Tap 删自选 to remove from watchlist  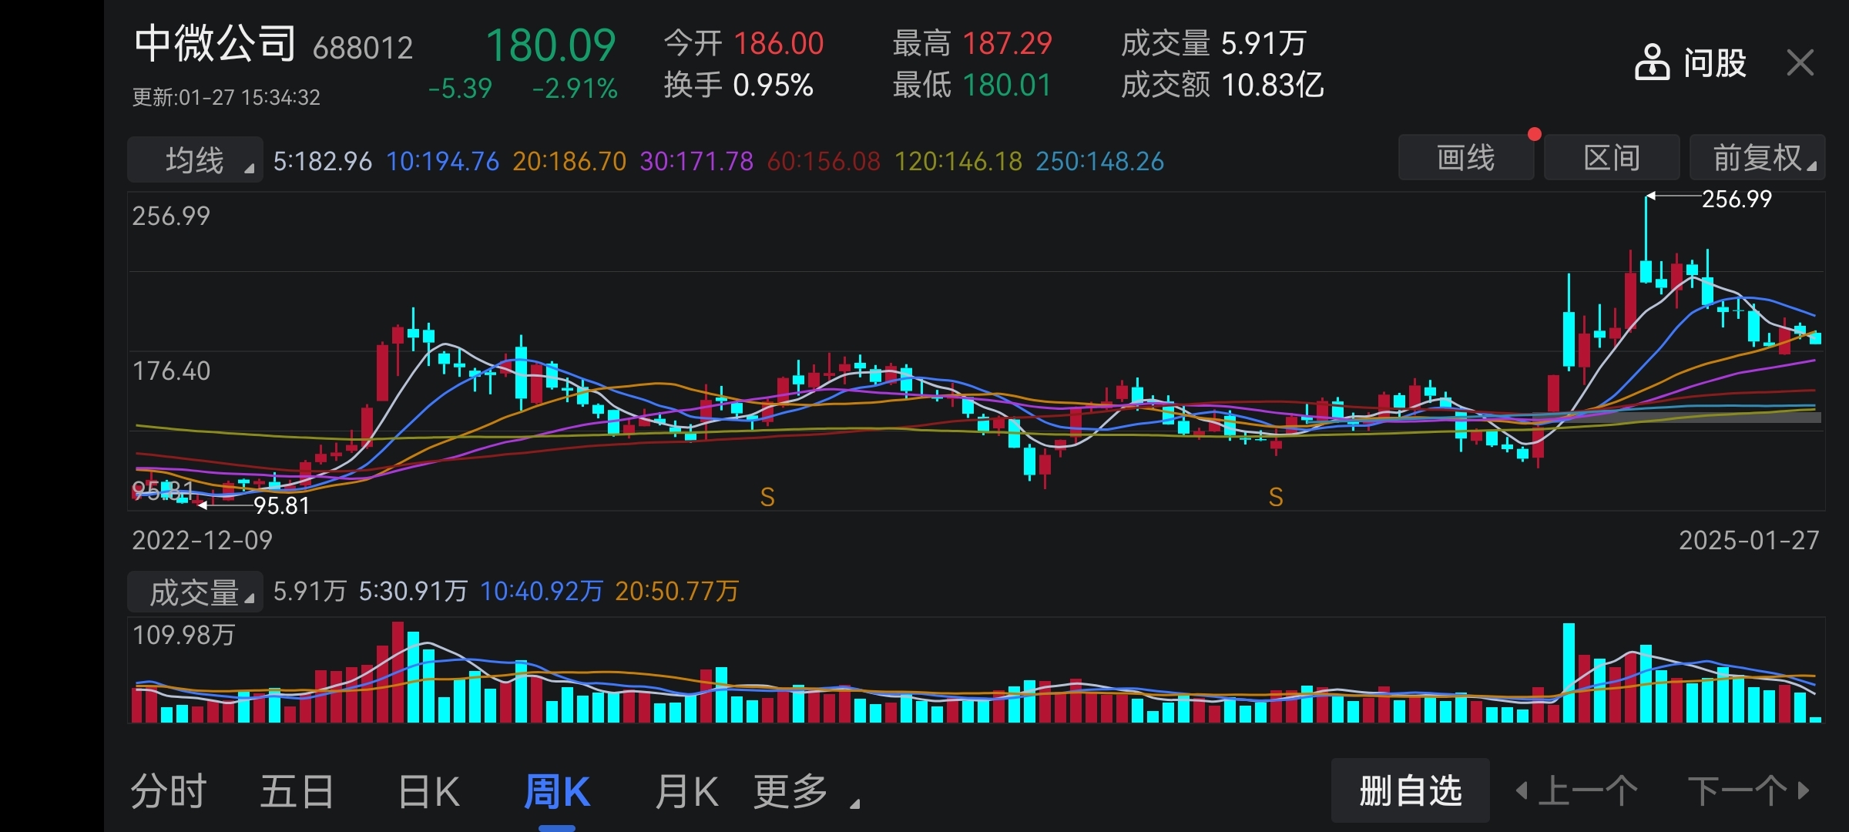tap(1410, 790)
